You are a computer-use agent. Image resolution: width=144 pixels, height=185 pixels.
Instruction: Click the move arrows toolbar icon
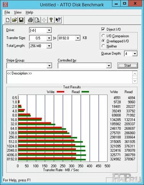[x=44, y=20]
